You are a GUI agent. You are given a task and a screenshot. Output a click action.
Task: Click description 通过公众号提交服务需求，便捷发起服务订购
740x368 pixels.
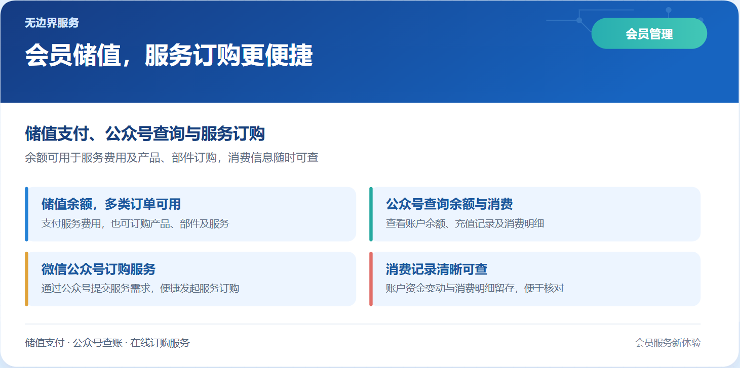coord(140,288)
